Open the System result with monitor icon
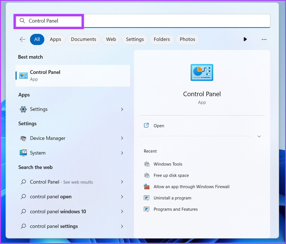This screenshot has width=286, height=244. (23, 153)
